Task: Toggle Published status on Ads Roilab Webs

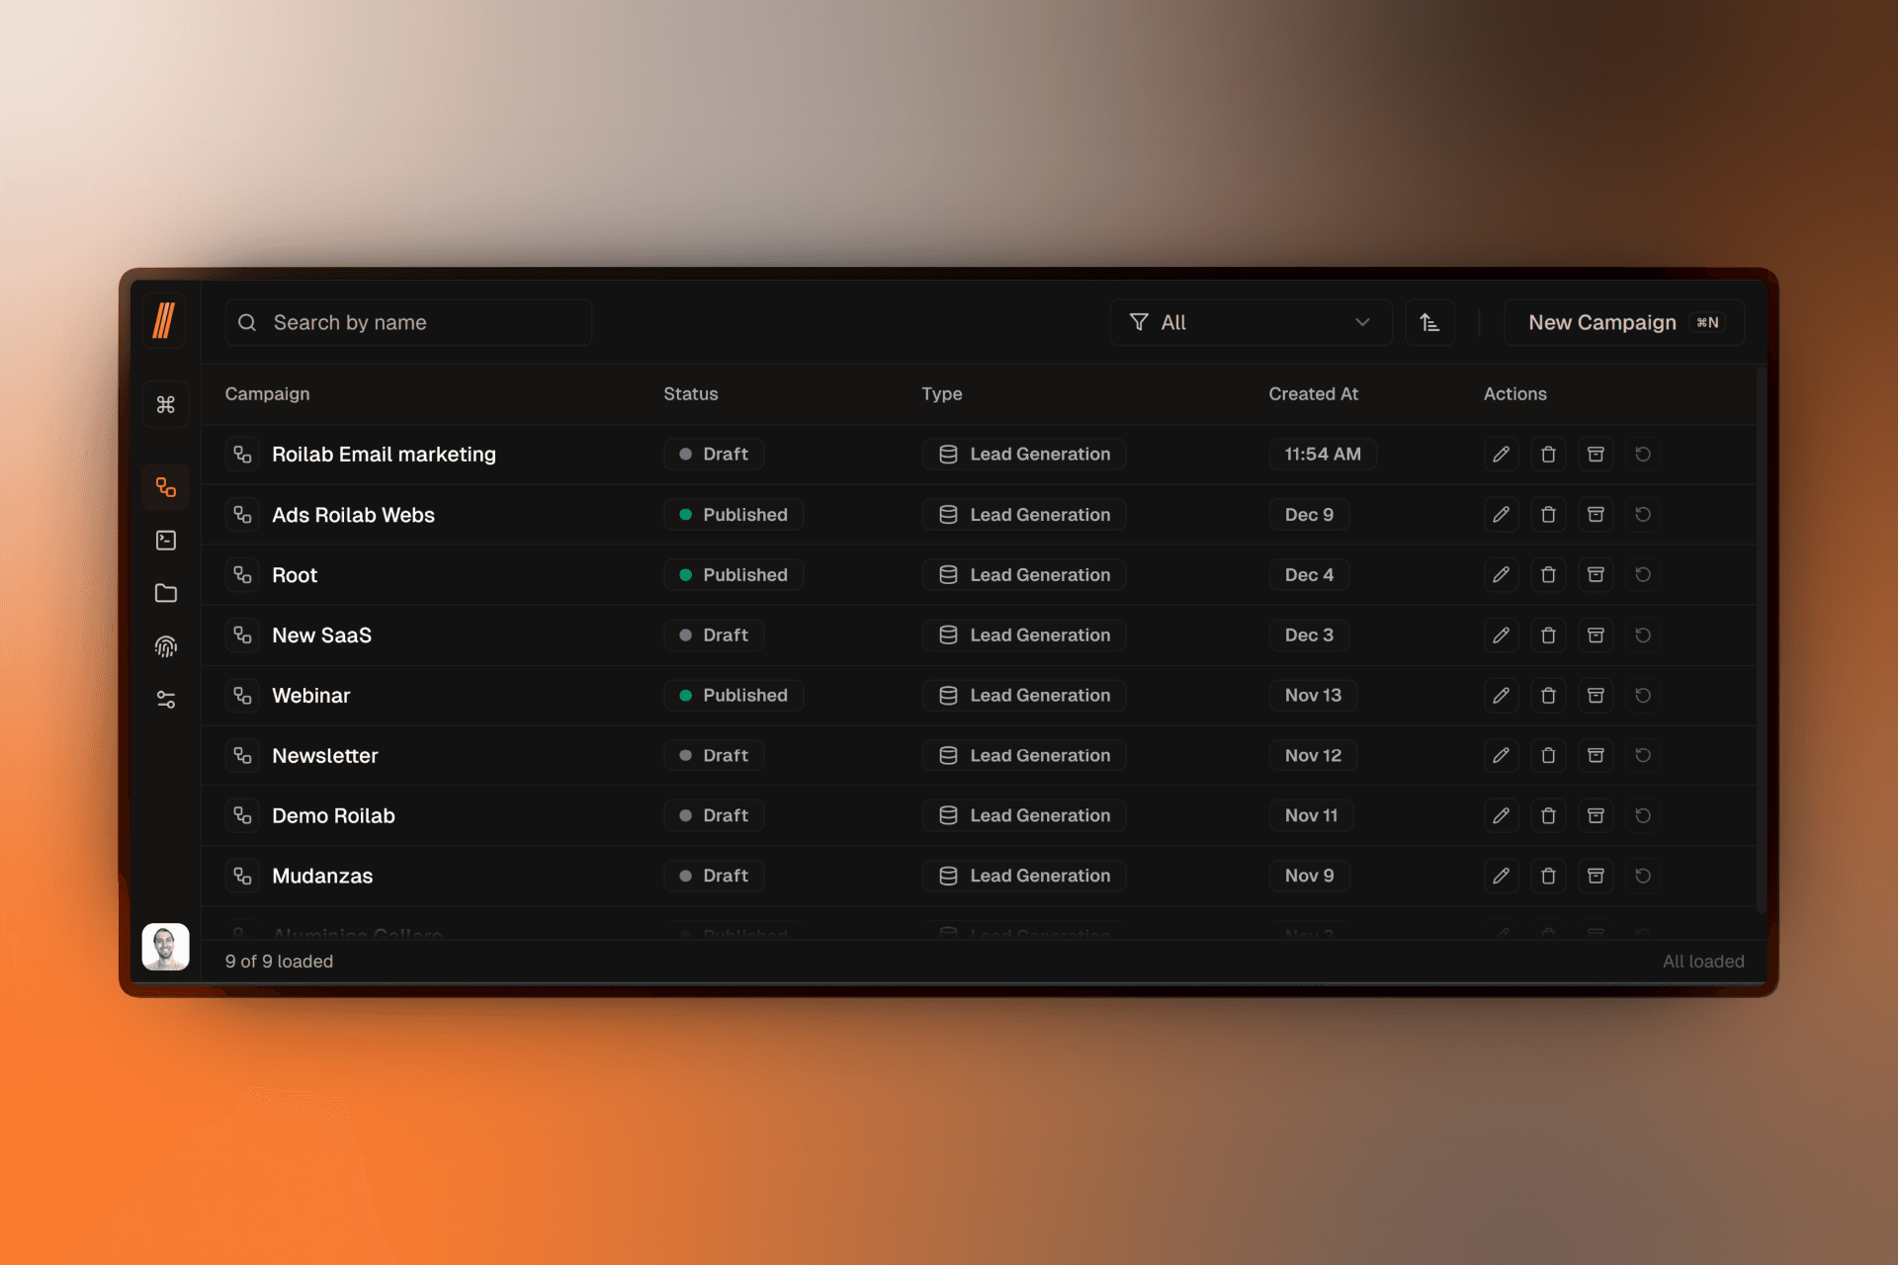Action: tap(733, 514)
